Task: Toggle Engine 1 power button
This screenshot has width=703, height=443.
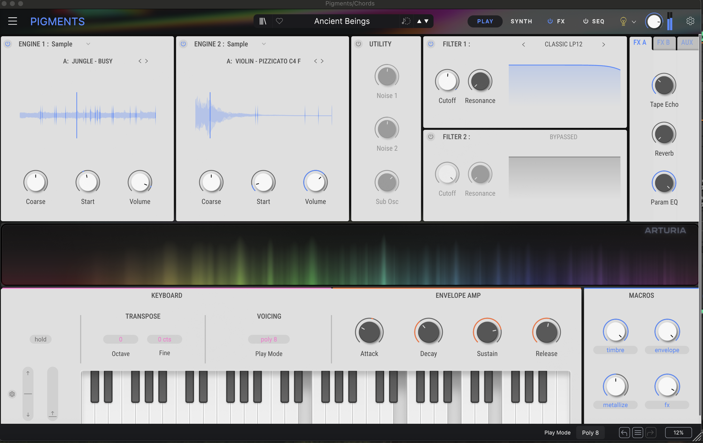Action: click(8, 44)
